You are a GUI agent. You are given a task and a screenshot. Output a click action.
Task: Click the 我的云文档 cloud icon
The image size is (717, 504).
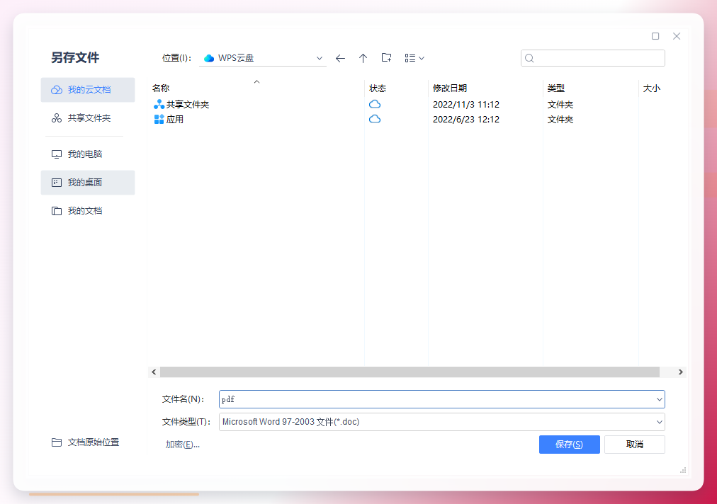(57, 90)
